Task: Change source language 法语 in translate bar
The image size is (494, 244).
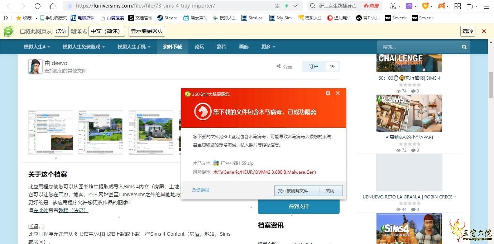Action: [61, 31]
